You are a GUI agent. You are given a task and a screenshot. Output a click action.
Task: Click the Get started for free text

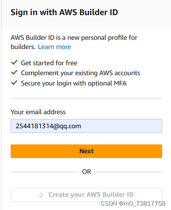[49, 63]
